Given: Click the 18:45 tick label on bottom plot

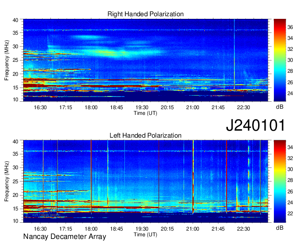Looking at the screenshot, I should click(117, 228).
